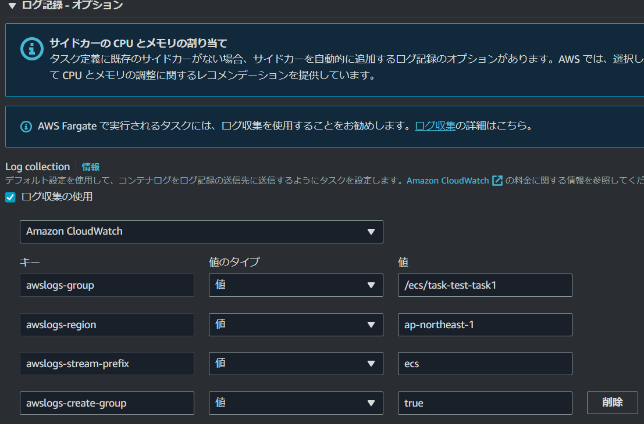Click the 値のタイプ column label

[234, 262]
